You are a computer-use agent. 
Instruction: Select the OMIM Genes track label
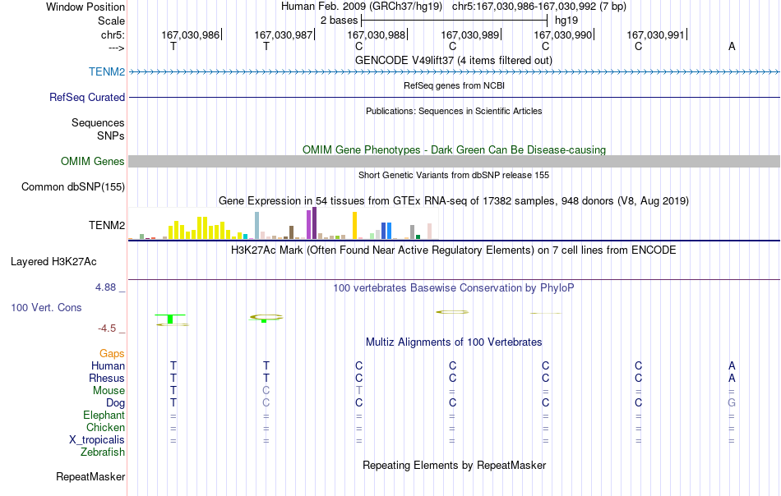(93, 161)
